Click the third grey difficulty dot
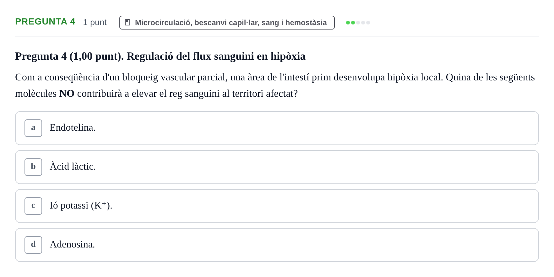 pos(358,23)
